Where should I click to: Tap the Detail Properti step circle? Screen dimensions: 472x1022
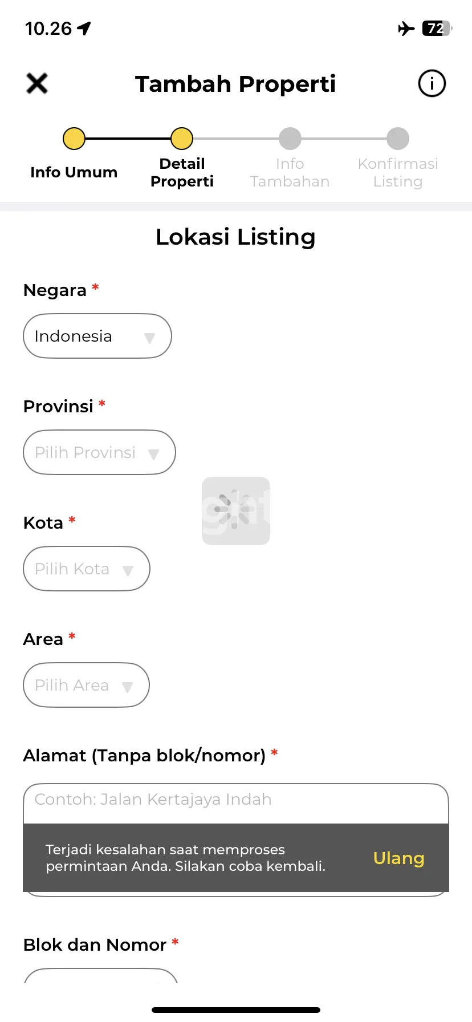(182, 139)
